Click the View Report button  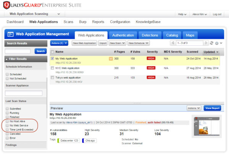pos(212,108)
